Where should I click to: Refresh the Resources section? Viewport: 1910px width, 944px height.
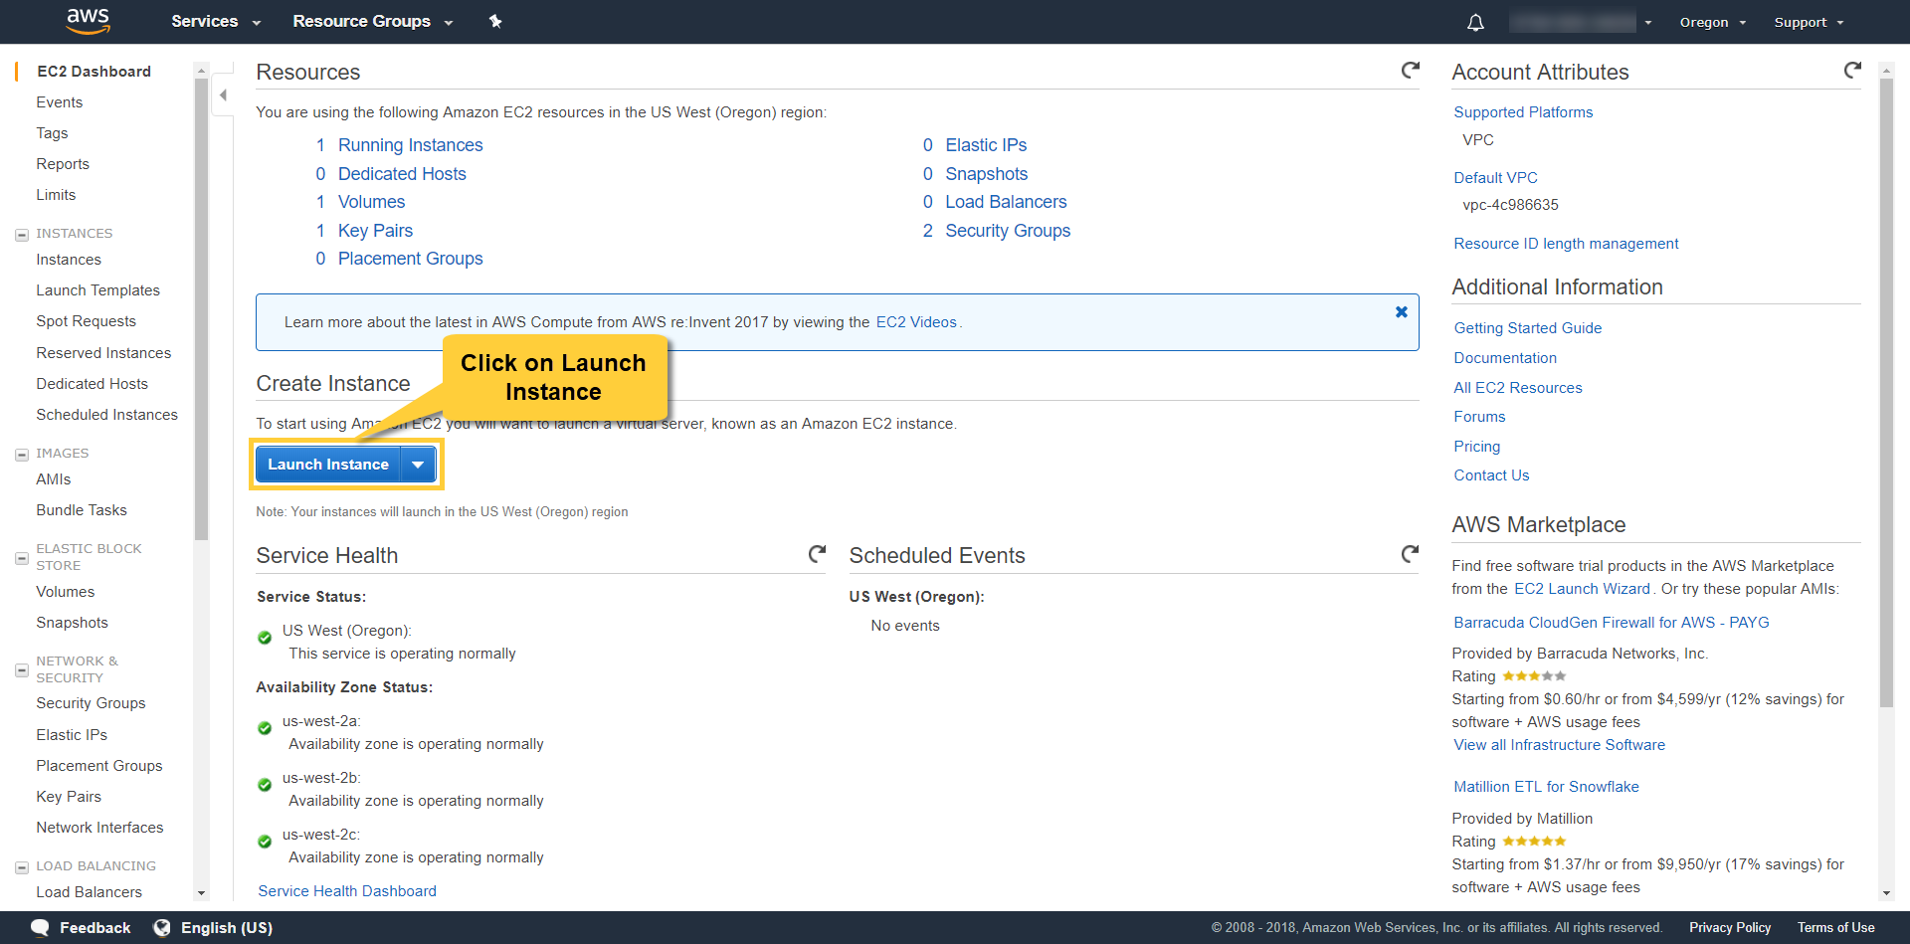click(x=1410, y=70)
